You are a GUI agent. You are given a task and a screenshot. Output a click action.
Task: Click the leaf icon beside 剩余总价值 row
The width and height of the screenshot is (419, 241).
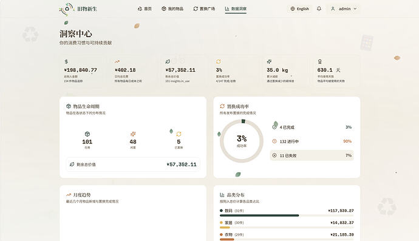pyautogui.click(x=72, y=165)
